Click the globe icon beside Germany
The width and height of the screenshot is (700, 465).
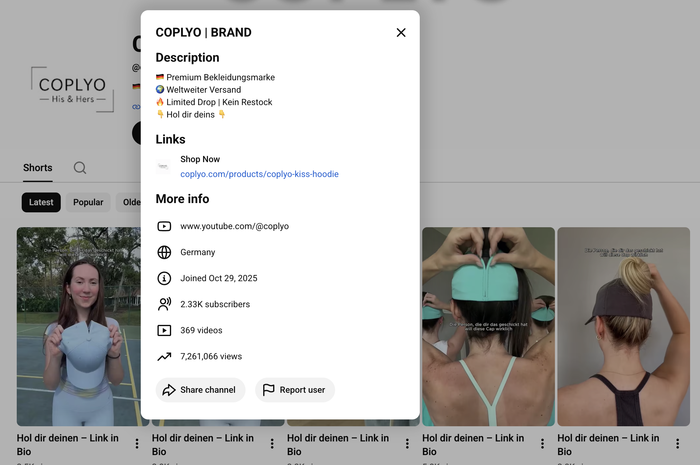(164, 252)
